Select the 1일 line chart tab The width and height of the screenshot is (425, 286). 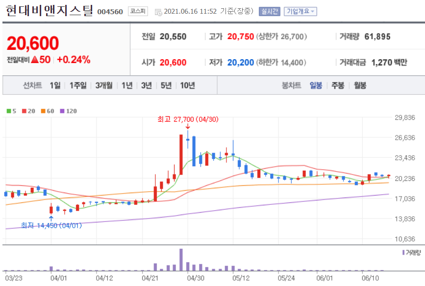click(55, 86)
